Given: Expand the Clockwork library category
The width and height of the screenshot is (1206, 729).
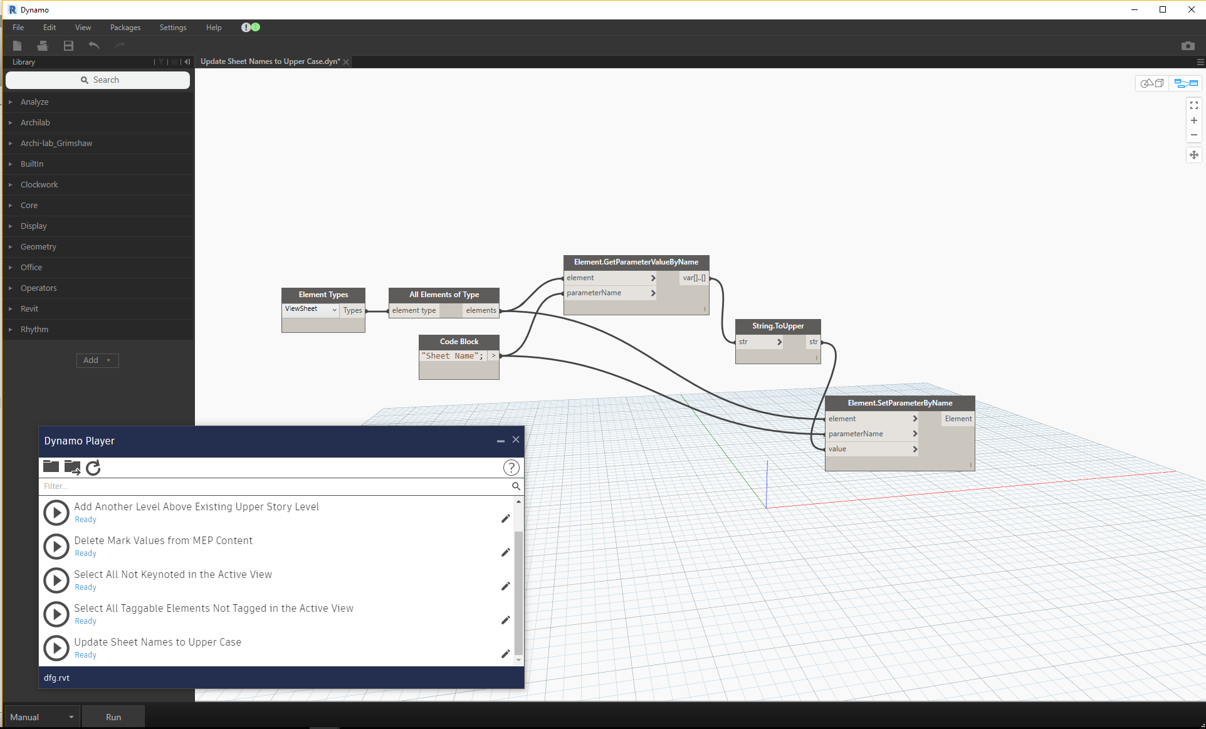Looking at the screenshot, I should point(98,185).
